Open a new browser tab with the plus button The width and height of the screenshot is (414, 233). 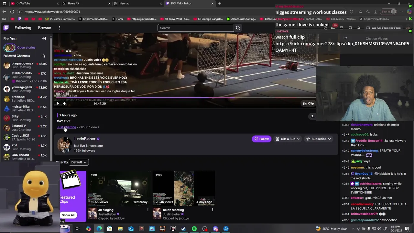[220, 4]
